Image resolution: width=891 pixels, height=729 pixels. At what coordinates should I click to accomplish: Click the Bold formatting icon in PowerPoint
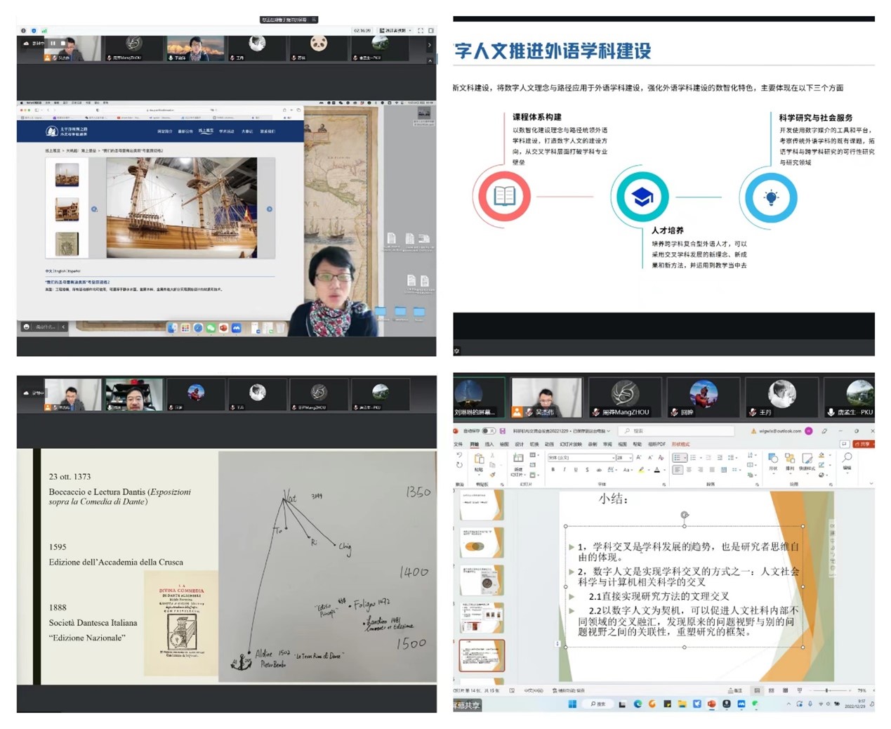point(553,470)
